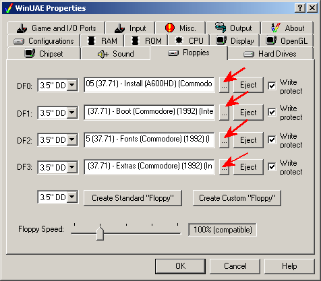Screen dimensions: 321x281
Task: Uncheck Write protect for DF0
Action: point(272,86)
